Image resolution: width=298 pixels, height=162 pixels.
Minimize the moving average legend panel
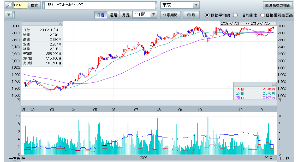274,84
